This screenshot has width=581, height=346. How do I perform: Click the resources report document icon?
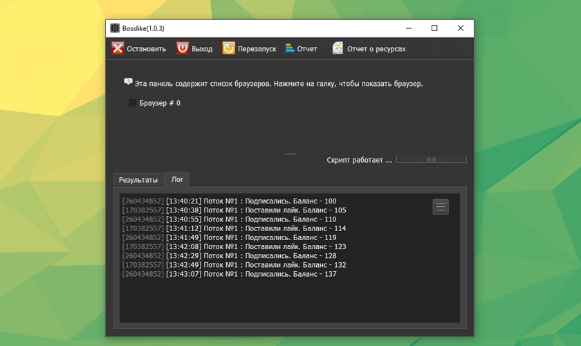pos(338,48)
